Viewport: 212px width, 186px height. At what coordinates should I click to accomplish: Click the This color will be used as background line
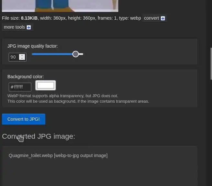(x=78, y=101)
